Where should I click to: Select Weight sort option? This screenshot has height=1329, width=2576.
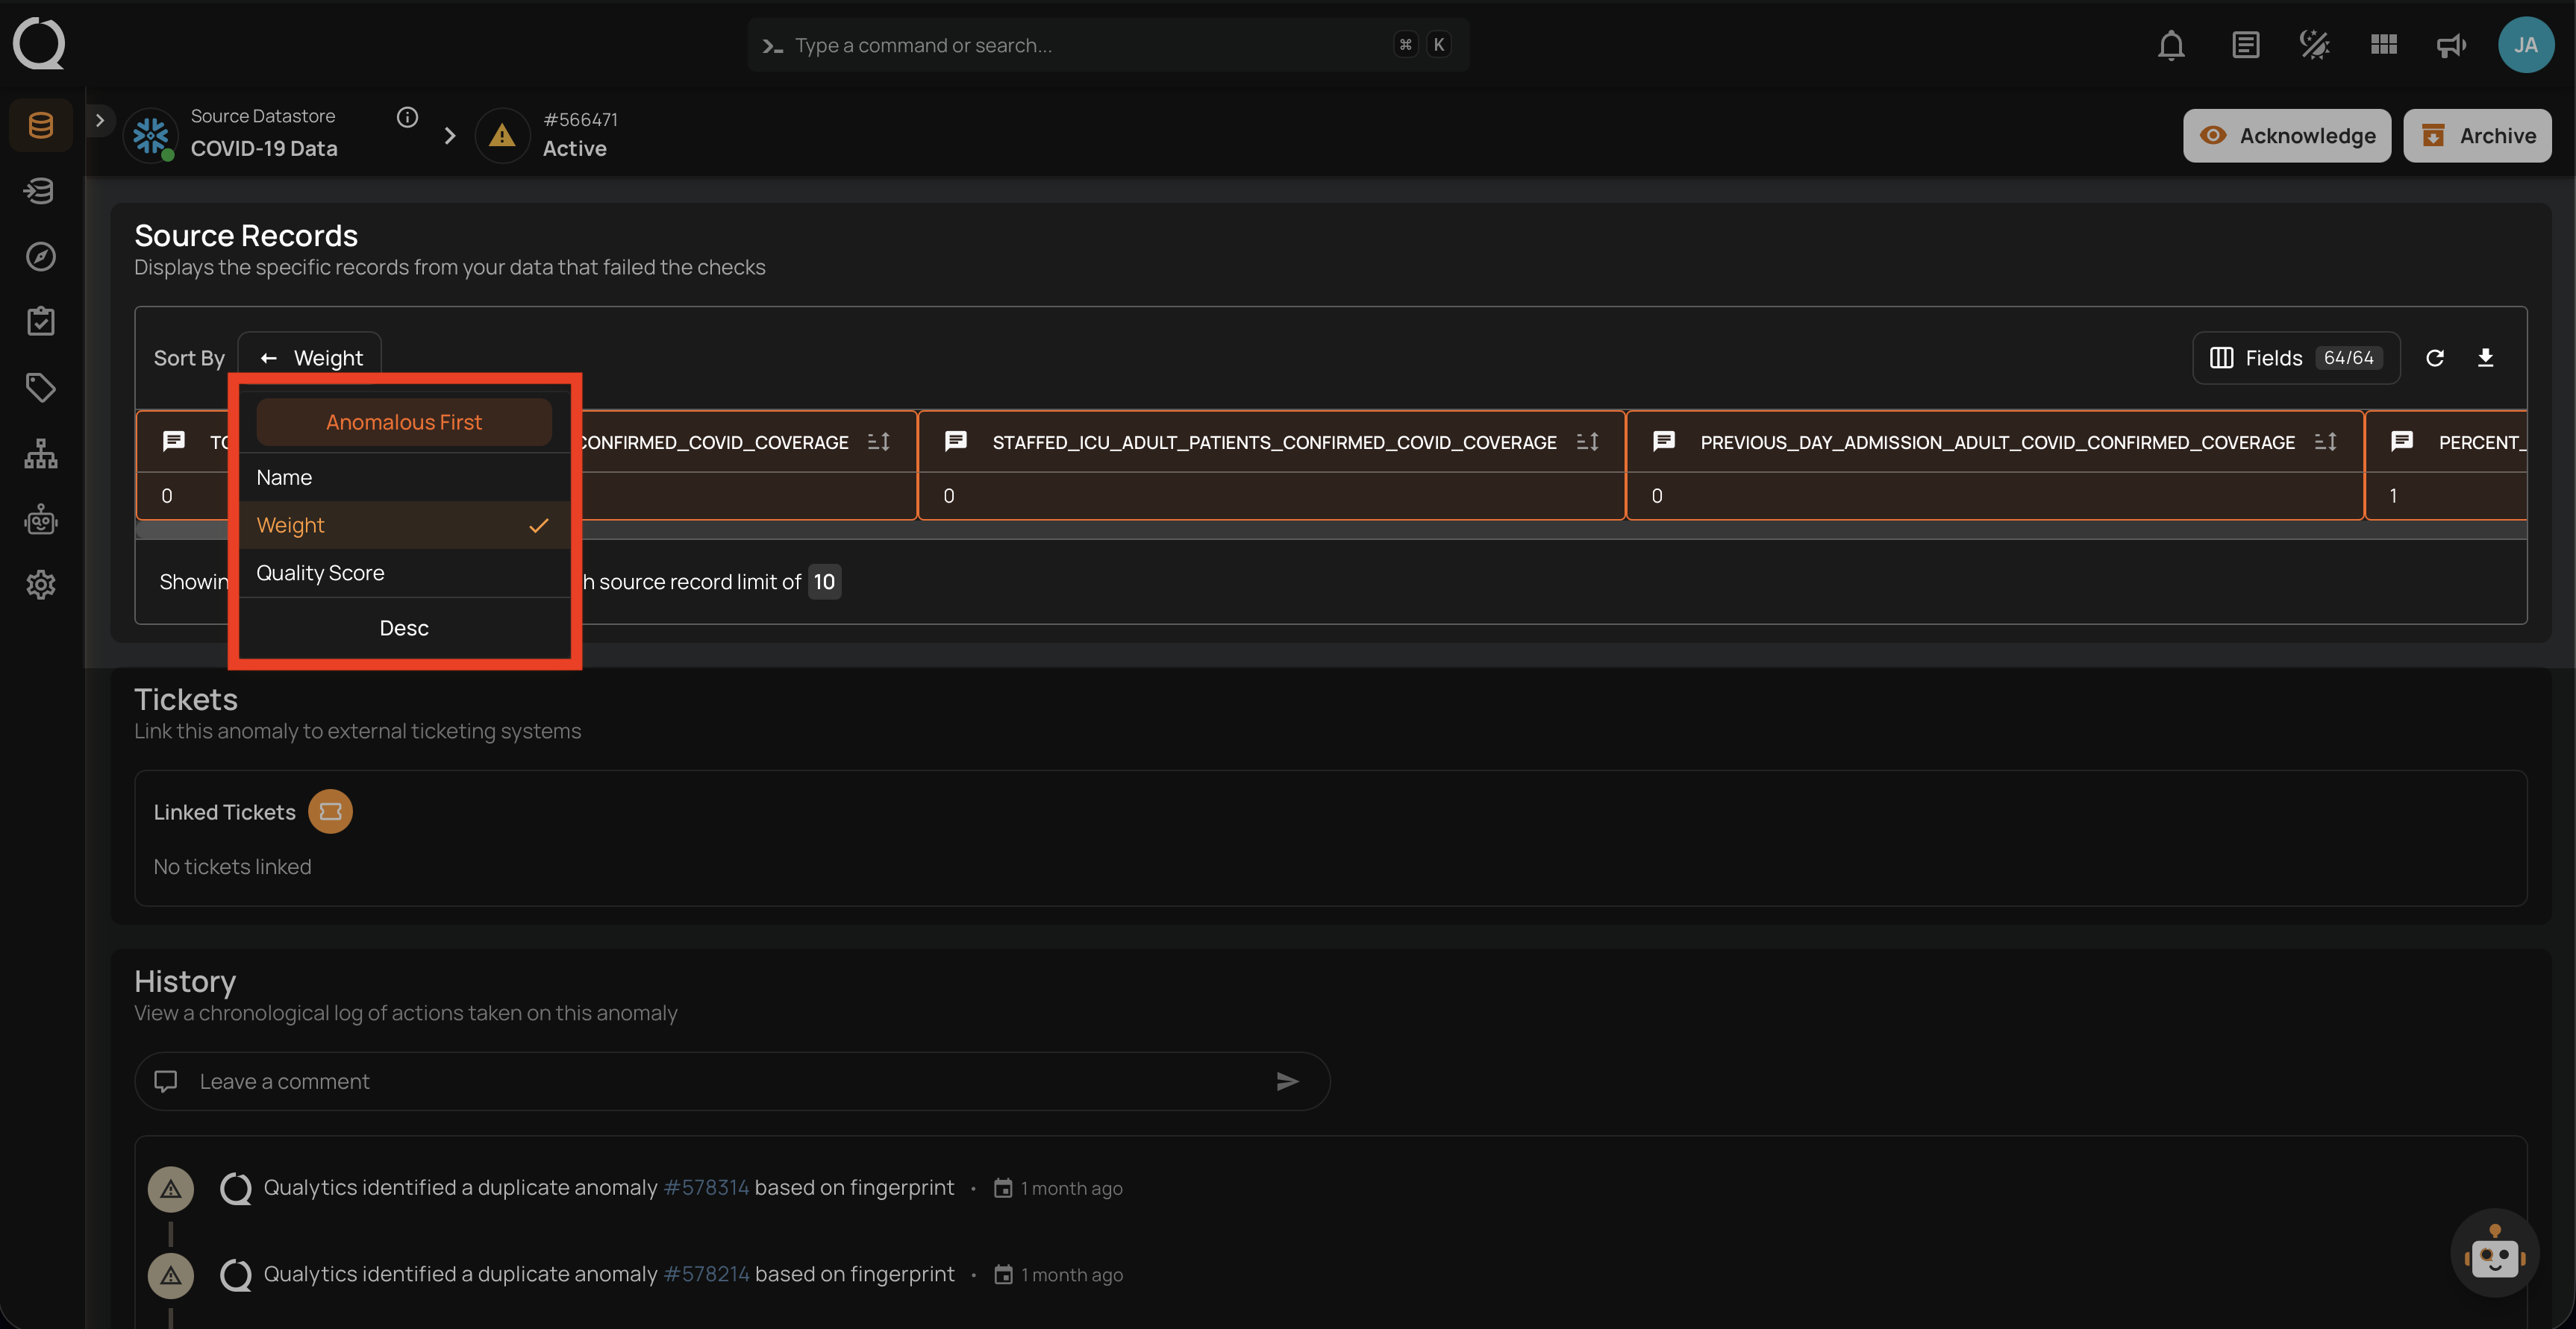coord(404,524)
